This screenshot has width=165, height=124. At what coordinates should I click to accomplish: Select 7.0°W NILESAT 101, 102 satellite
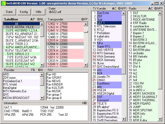click(x=21, y=37)
